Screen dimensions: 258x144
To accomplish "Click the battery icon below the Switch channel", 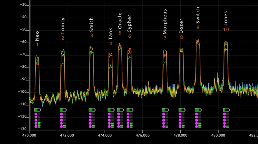I will click(198, 110).
